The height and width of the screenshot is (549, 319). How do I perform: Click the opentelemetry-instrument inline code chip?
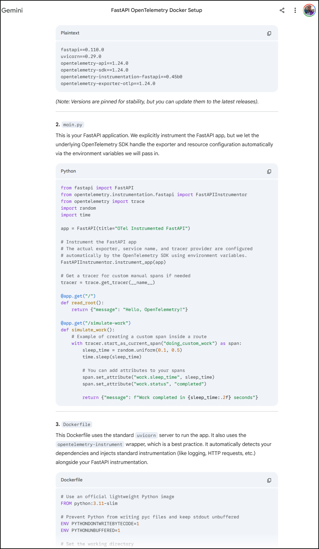pyautogui.click(x=90, y=444)
